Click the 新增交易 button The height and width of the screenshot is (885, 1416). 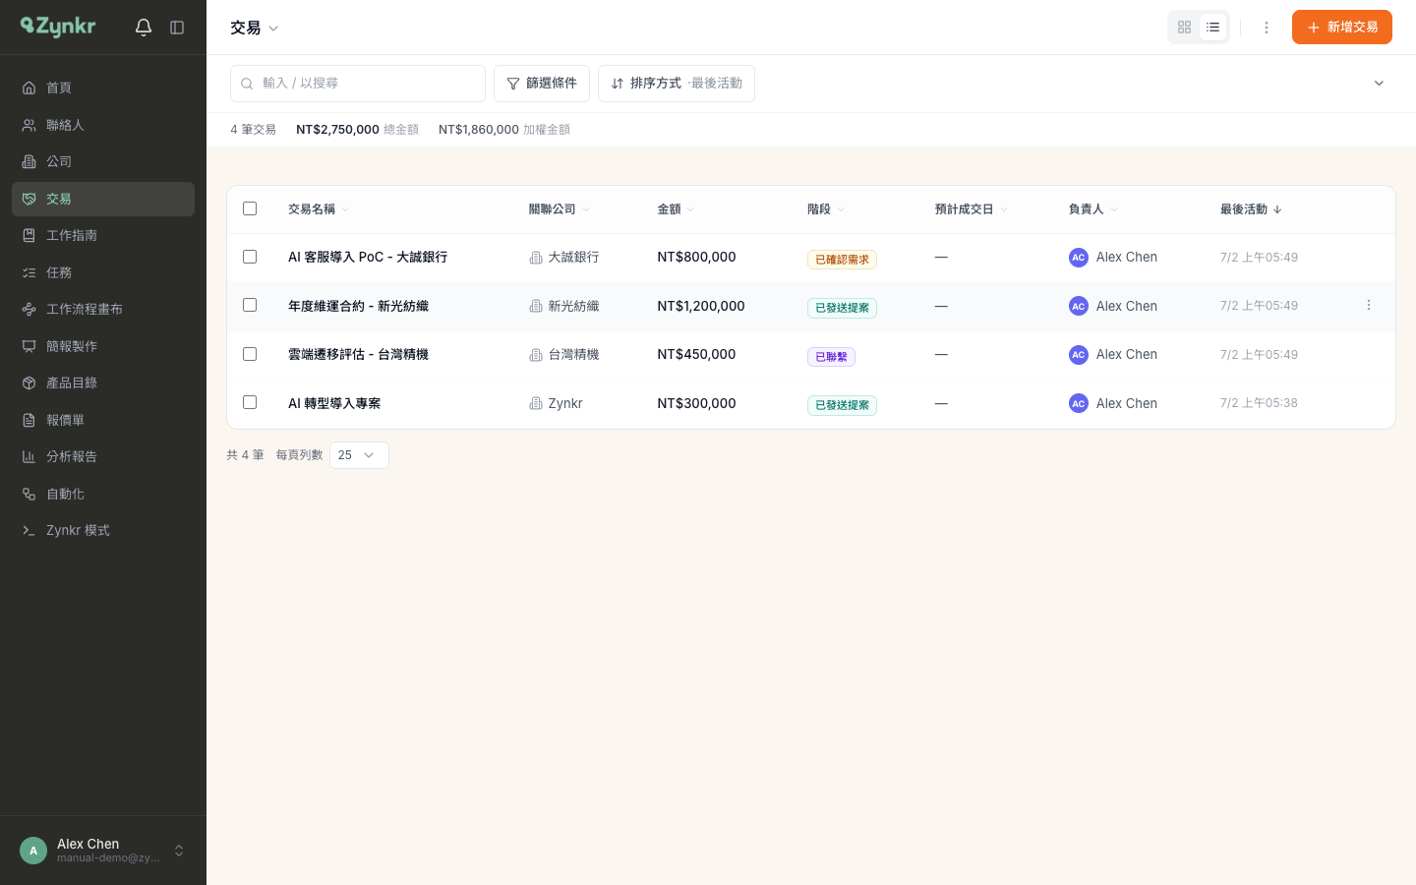coord(1342,28)
